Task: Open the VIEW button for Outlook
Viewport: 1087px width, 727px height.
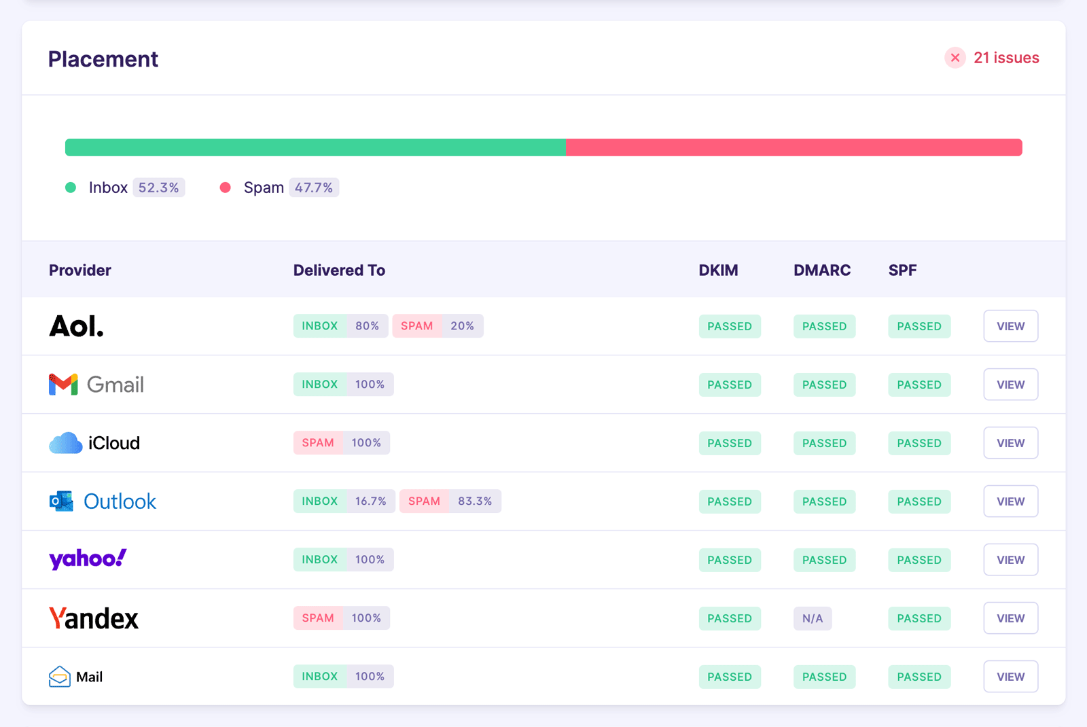Action: click(x=1010, y=501)
